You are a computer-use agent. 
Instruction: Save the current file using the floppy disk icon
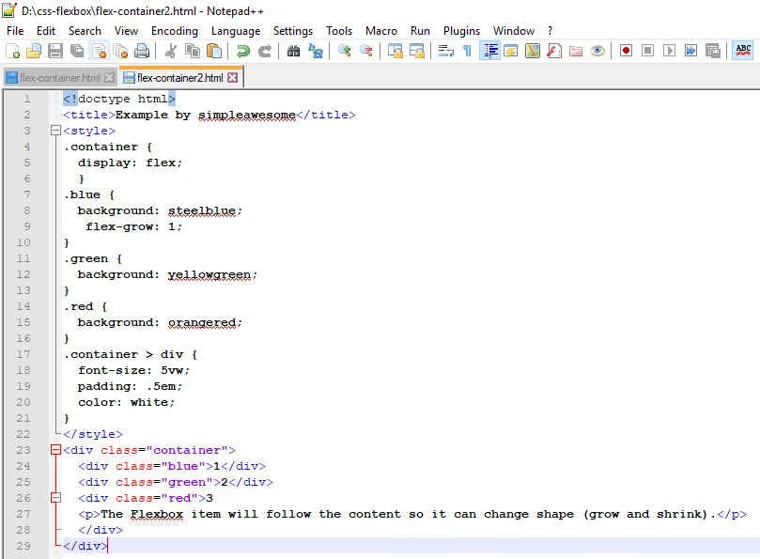point(55,51)
